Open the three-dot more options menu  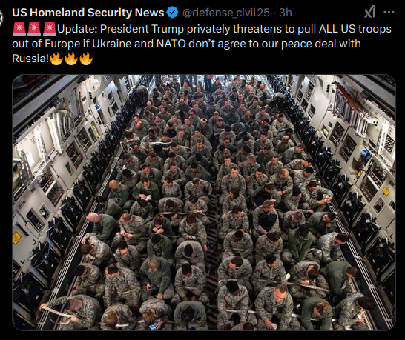point(389,12)
